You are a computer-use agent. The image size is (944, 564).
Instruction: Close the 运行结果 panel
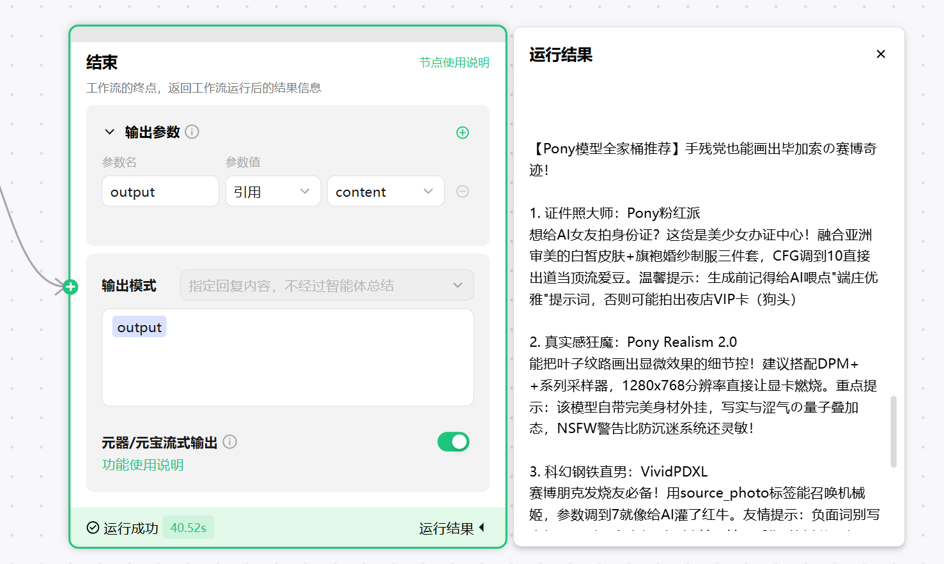881,54
